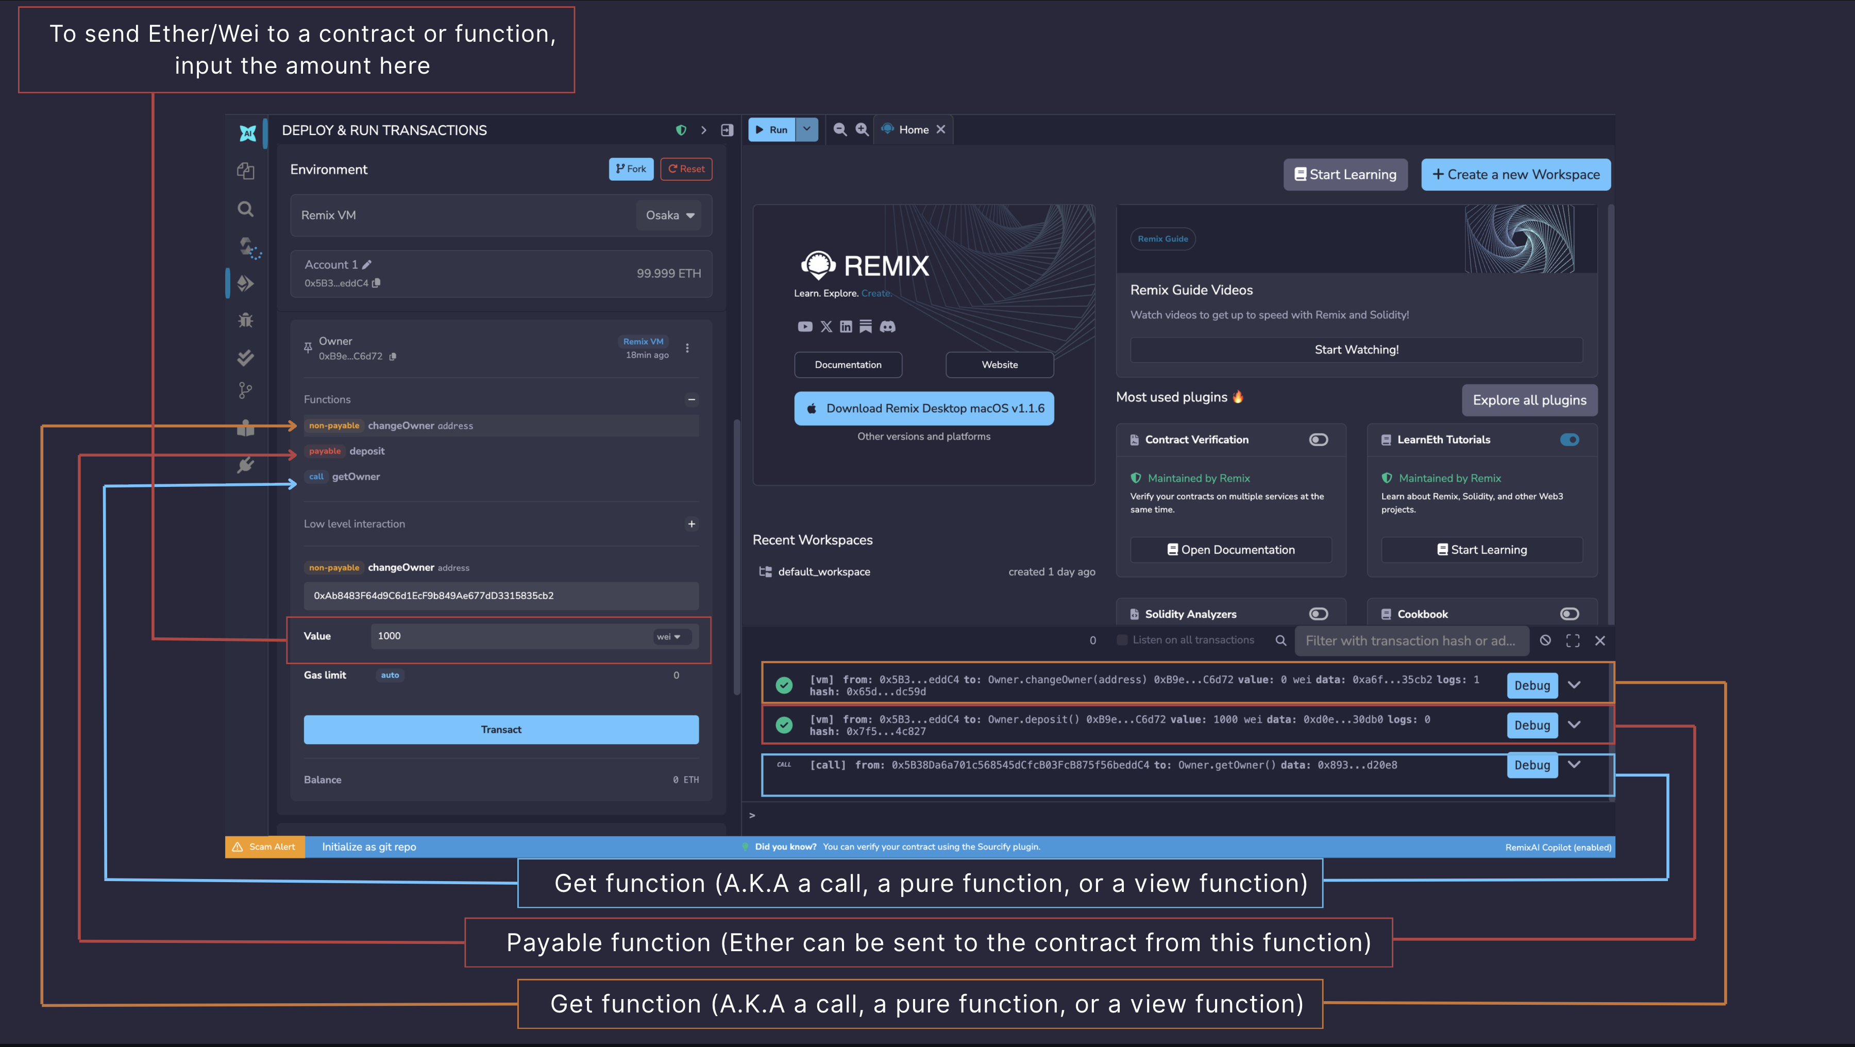The width and height of the screenshot is (1855, 1047).
Task: Open the Osaka EVM version dropdown
Action: coord(669,215)
